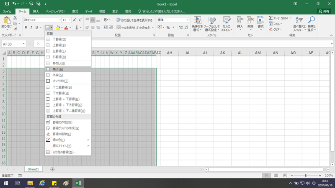Choose 罫線の削除 erase border
The width and height of the screenshot is (335, 188).
coord(68,134)
